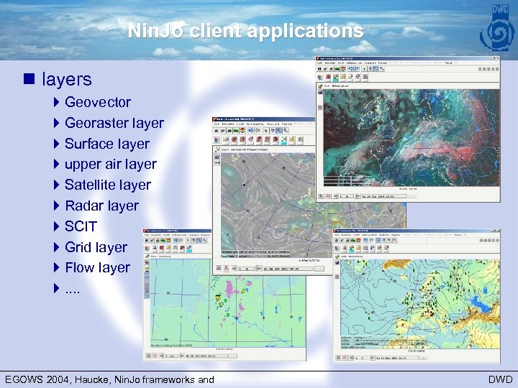Click the "SCIT" bullet text
The width and height of the screenshot is (518, 388).
[81, 226]
